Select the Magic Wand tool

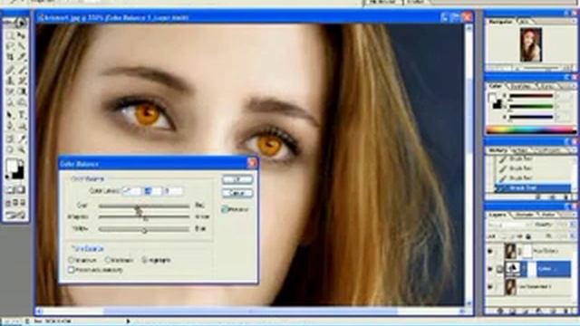pos(22,46)
